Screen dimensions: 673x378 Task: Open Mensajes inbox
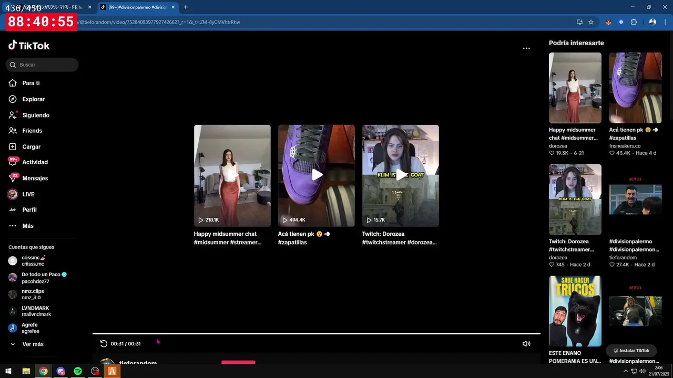click(x=28, y=178)
